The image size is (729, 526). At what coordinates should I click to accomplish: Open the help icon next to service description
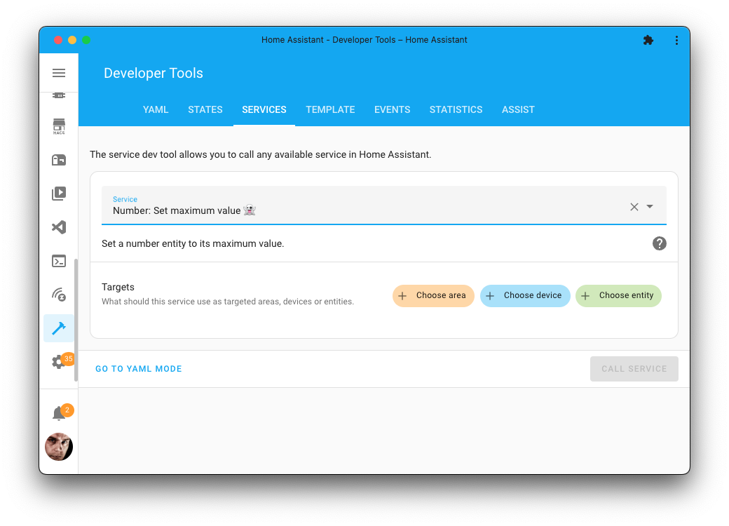click(x=659, y=243)
